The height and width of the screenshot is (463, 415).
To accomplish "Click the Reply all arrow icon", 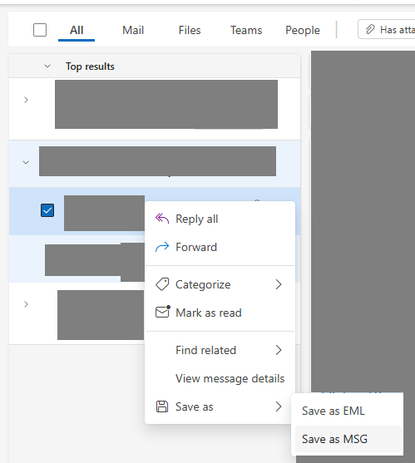I will (x=162, y=219).
